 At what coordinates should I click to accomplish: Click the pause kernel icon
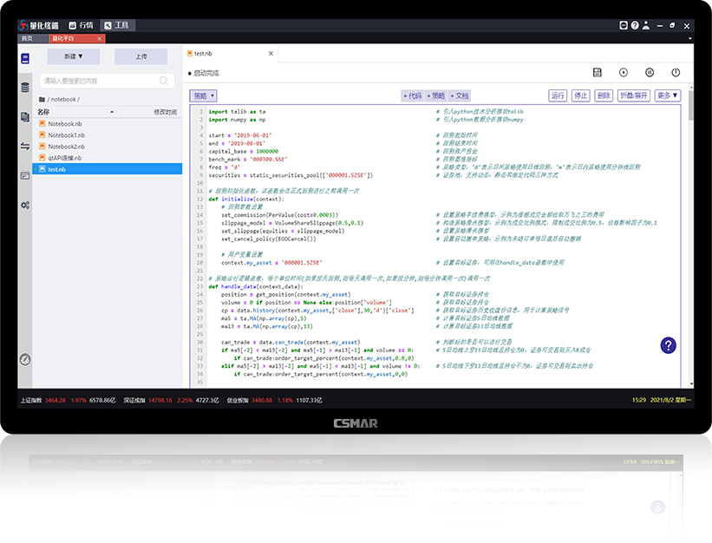[650, 73]
